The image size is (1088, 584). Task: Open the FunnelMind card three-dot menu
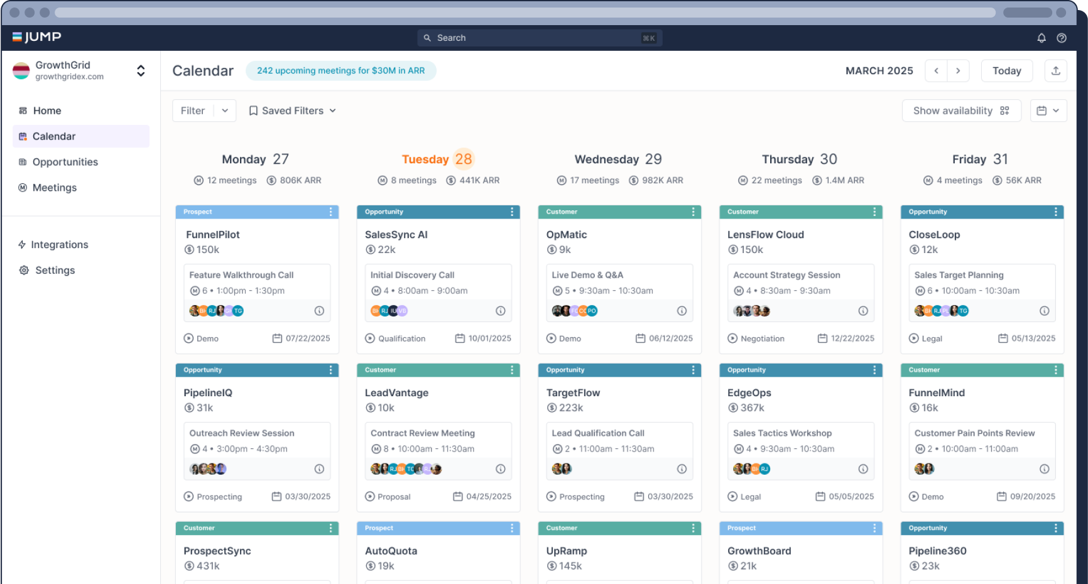1056,370
